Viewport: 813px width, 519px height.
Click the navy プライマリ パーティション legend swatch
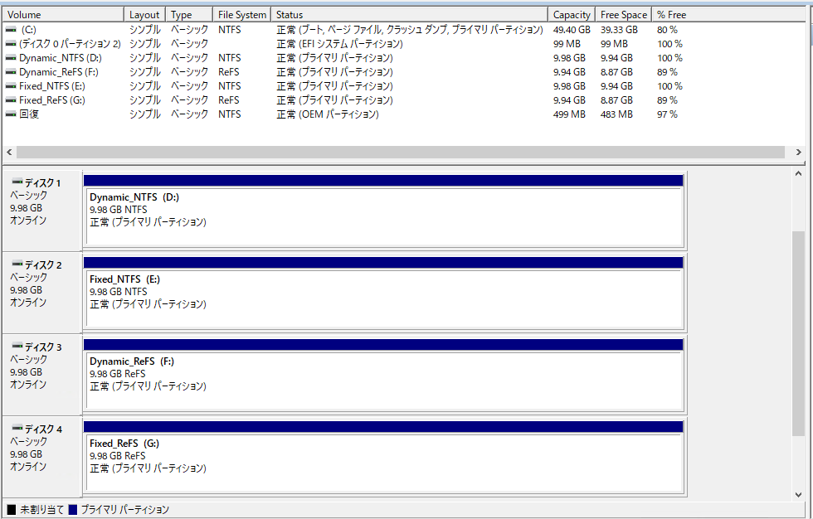click(x=73, y=510)
